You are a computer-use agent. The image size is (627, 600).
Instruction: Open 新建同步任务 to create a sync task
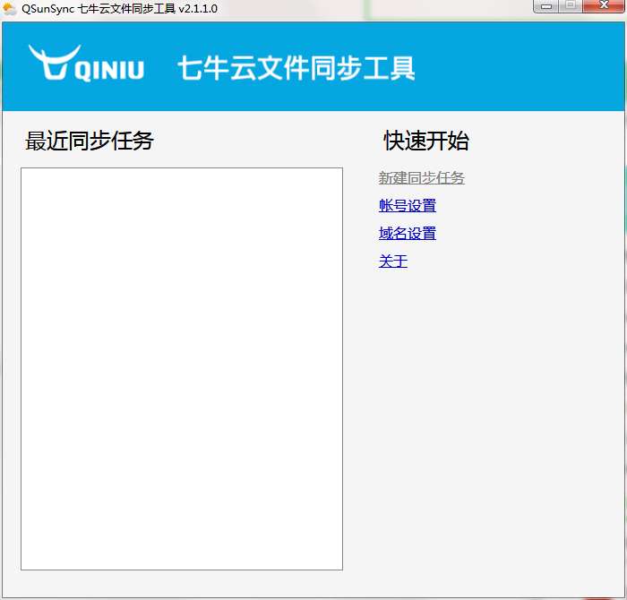421,178
